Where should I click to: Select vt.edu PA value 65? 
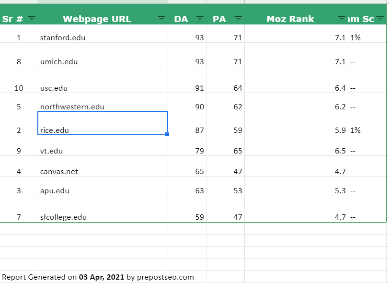[x=225, y=146]
